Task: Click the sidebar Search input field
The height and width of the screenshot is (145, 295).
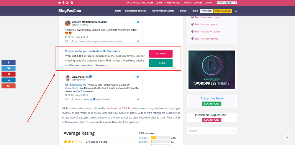Action: pyautogui.click(x=210, y=131)
